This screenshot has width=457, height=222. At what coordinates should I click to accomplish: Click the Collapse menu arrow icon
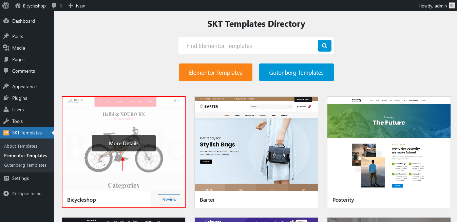[x=6, y=193]
